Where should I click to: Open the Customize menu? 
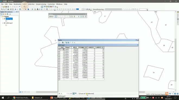coord(51,4)
